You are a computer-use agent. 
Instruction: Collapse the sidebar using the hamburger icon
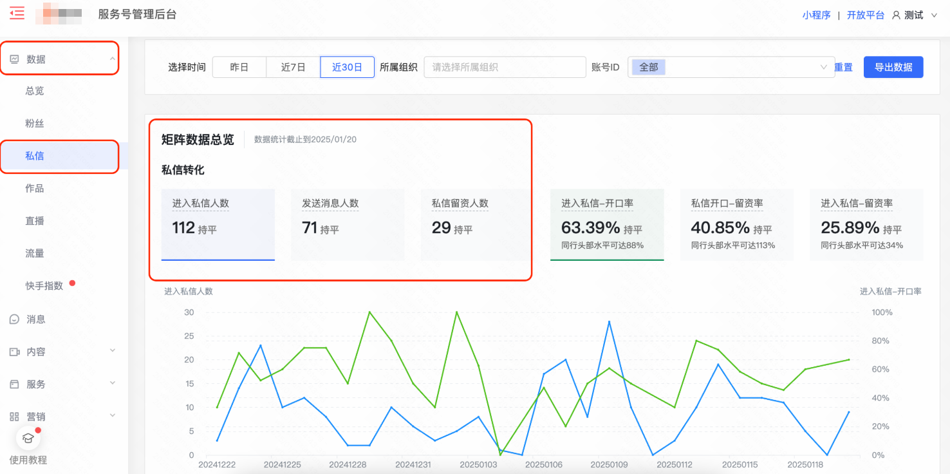pos(16,13)
